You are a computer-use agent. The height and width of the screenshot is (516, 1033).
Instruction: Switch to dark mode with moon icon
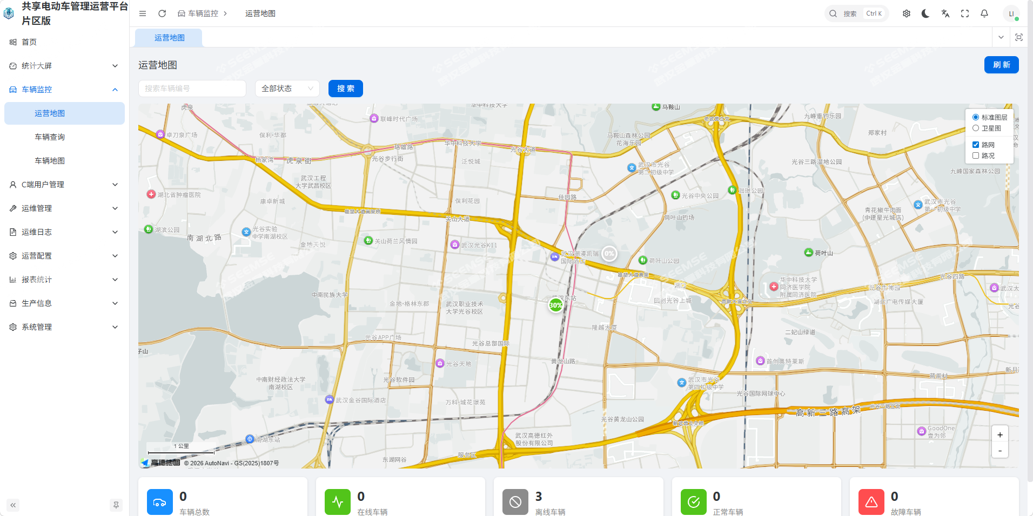[x=926, y=13]
